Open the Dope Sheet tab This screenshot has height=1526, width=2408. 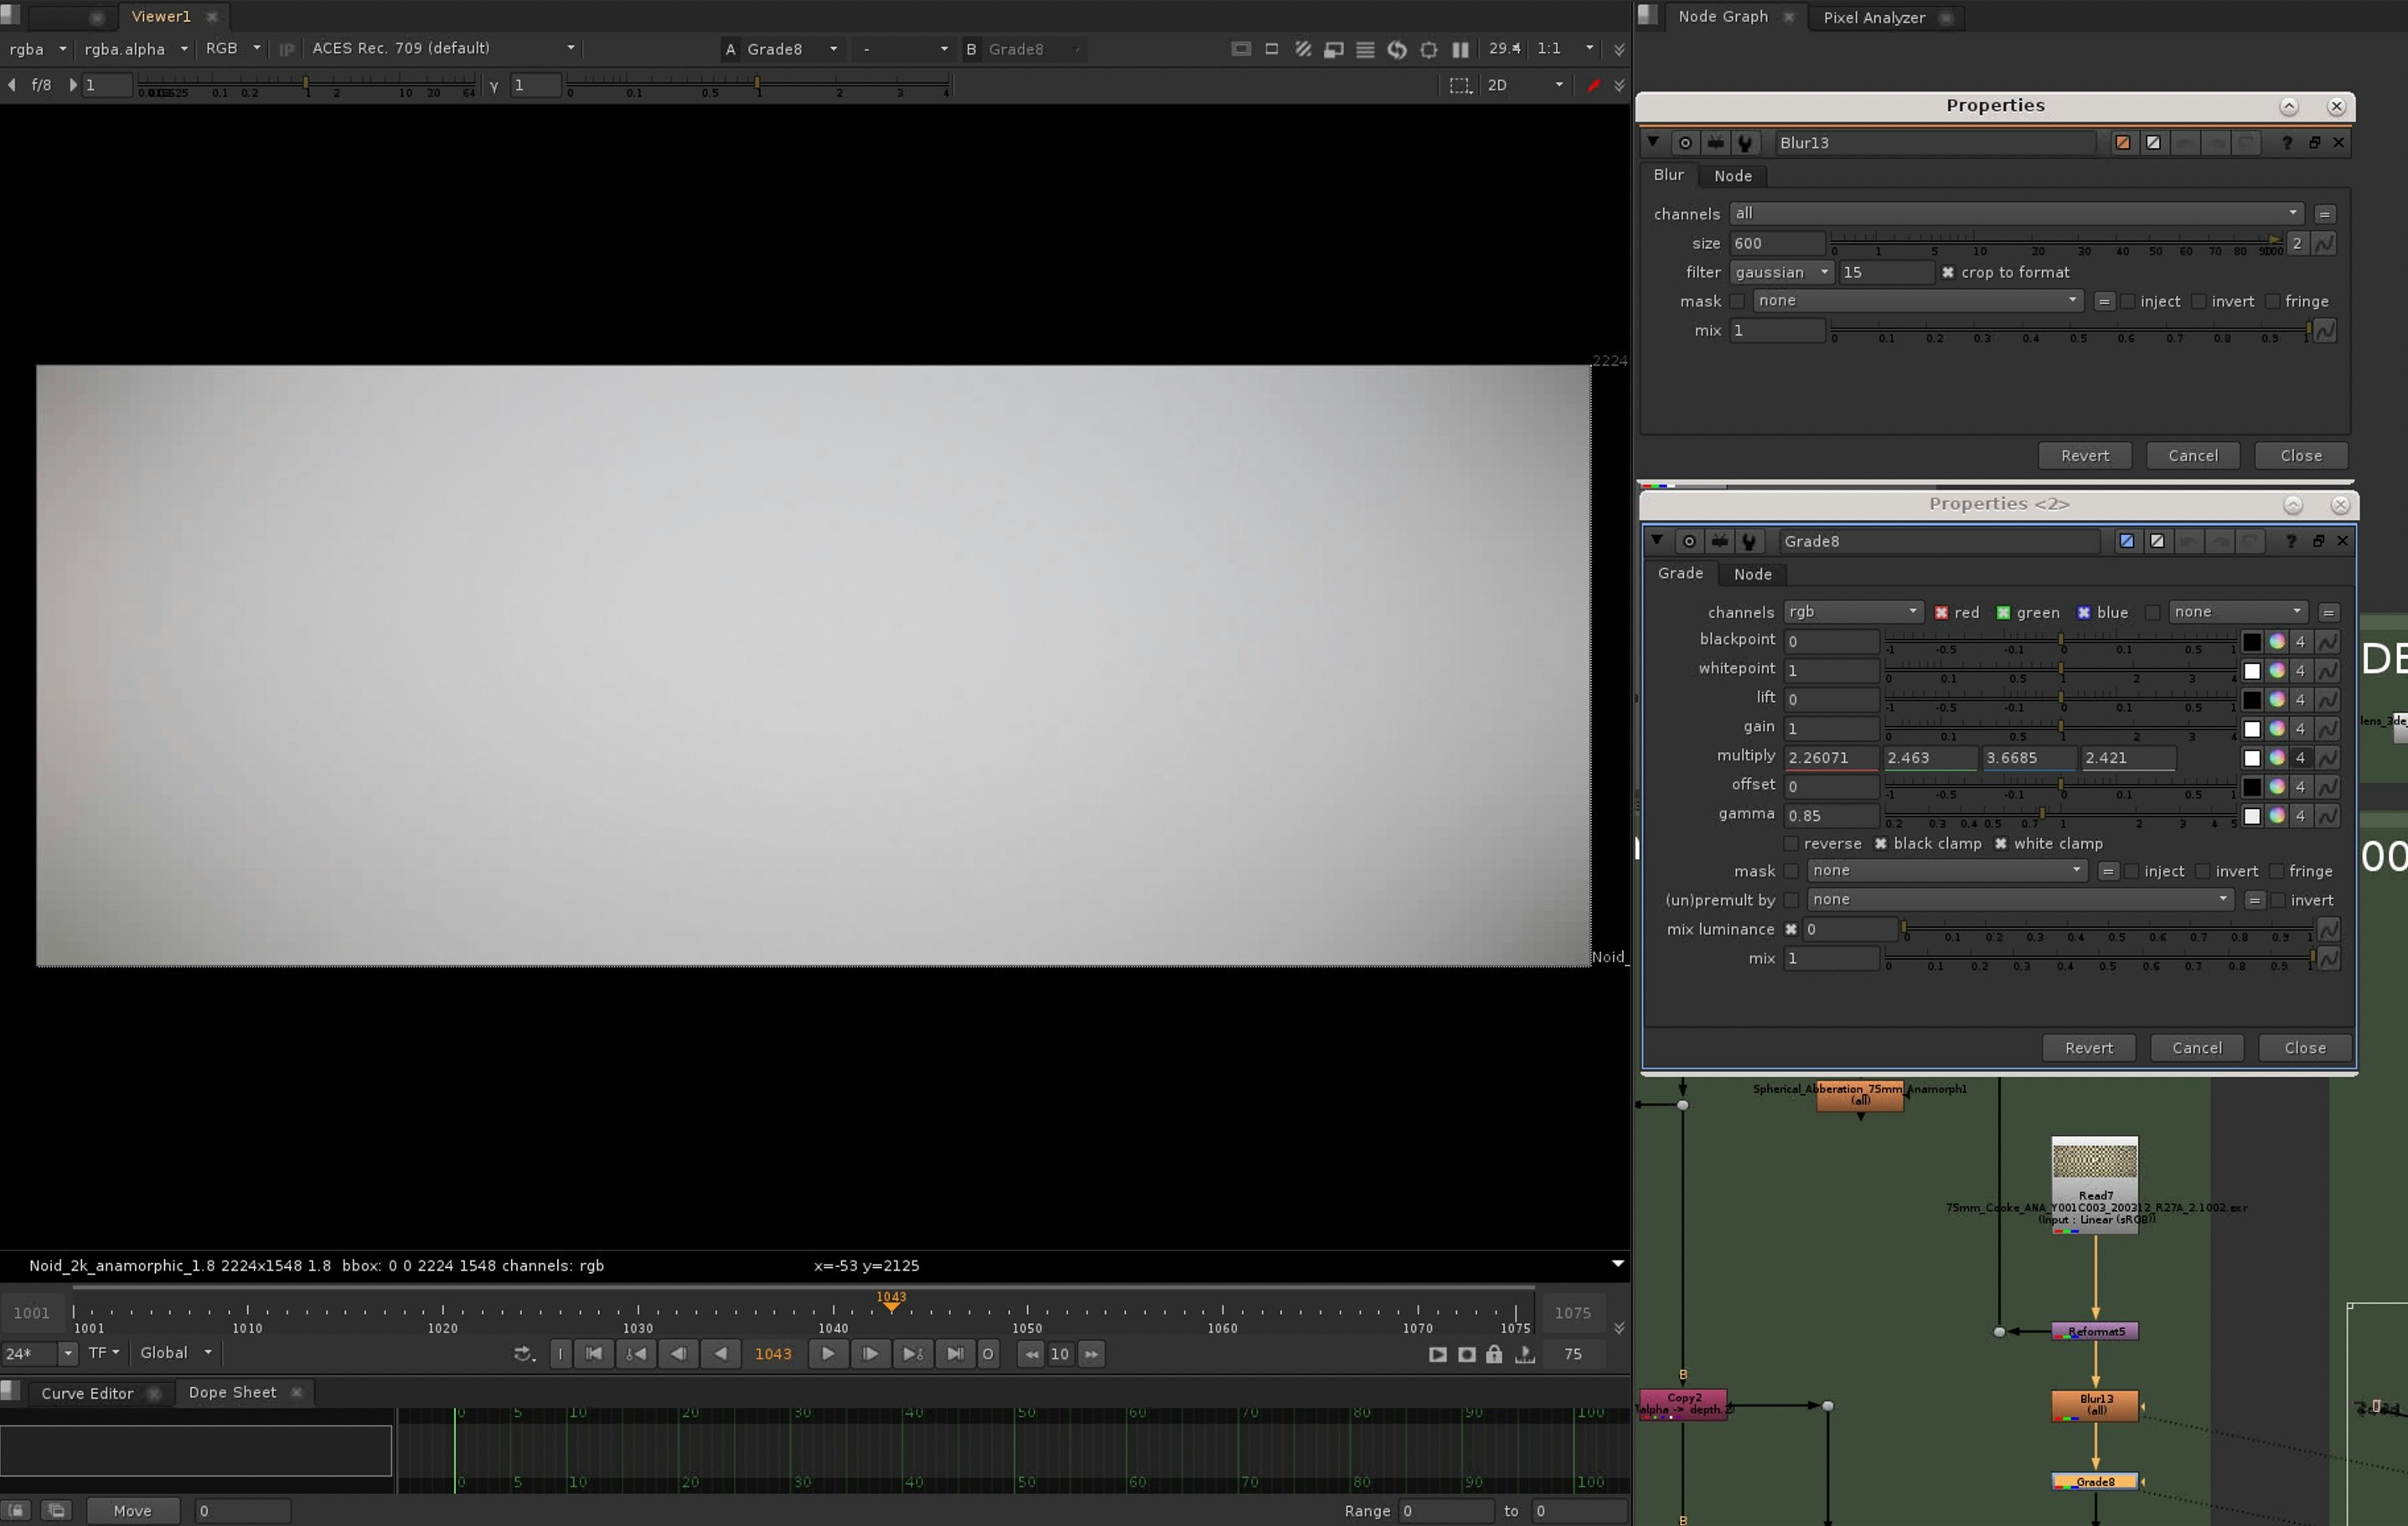point(232,1392)
